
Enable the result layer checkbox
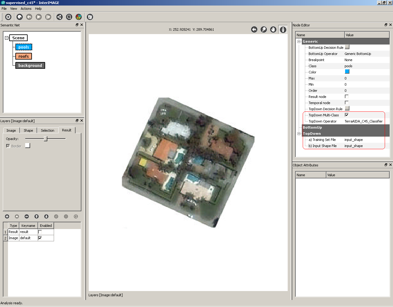click(x=40, y=232)
